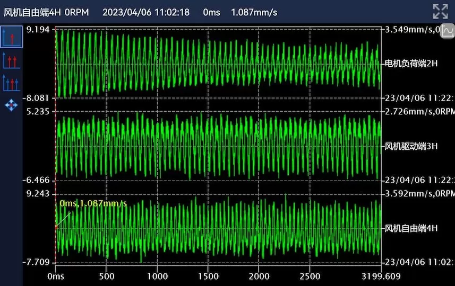Select the triple cursor mode icon
The width and height of the screenshot is (455, 286).
[x=11, y=82]
